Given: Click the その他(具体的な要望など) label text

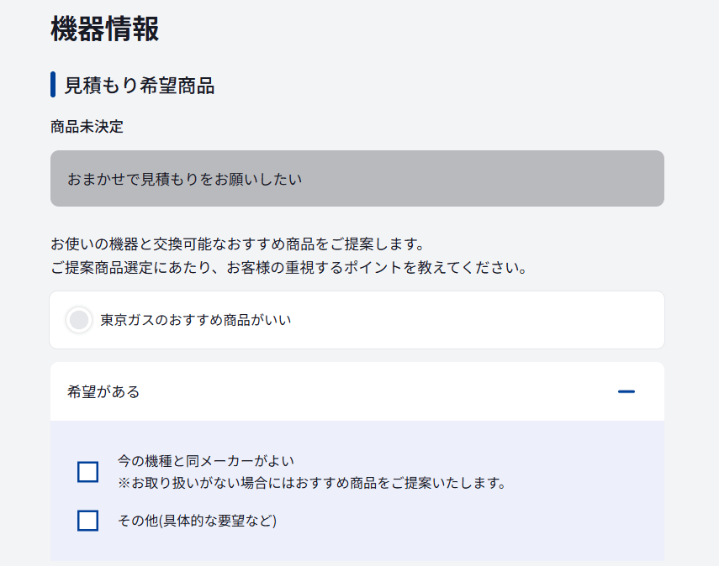Looking at the screenshot, I should [197, 521].
